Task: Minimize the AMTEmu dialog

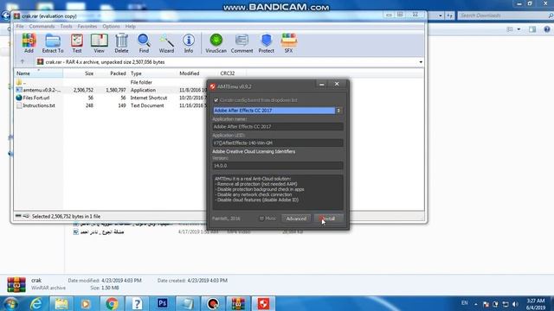Action: [321, 85]
